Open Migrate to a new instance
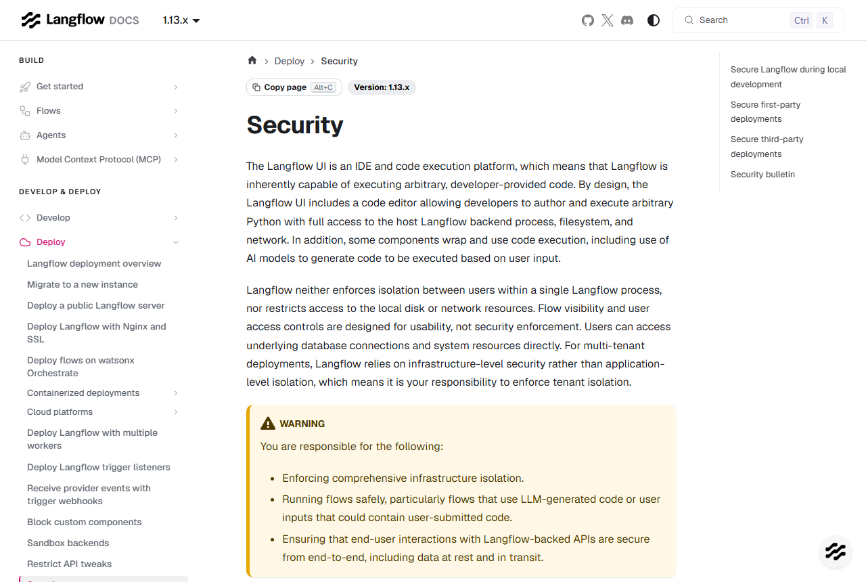The width and height of the screenshot is (866, 582). (x=83, y=284)
